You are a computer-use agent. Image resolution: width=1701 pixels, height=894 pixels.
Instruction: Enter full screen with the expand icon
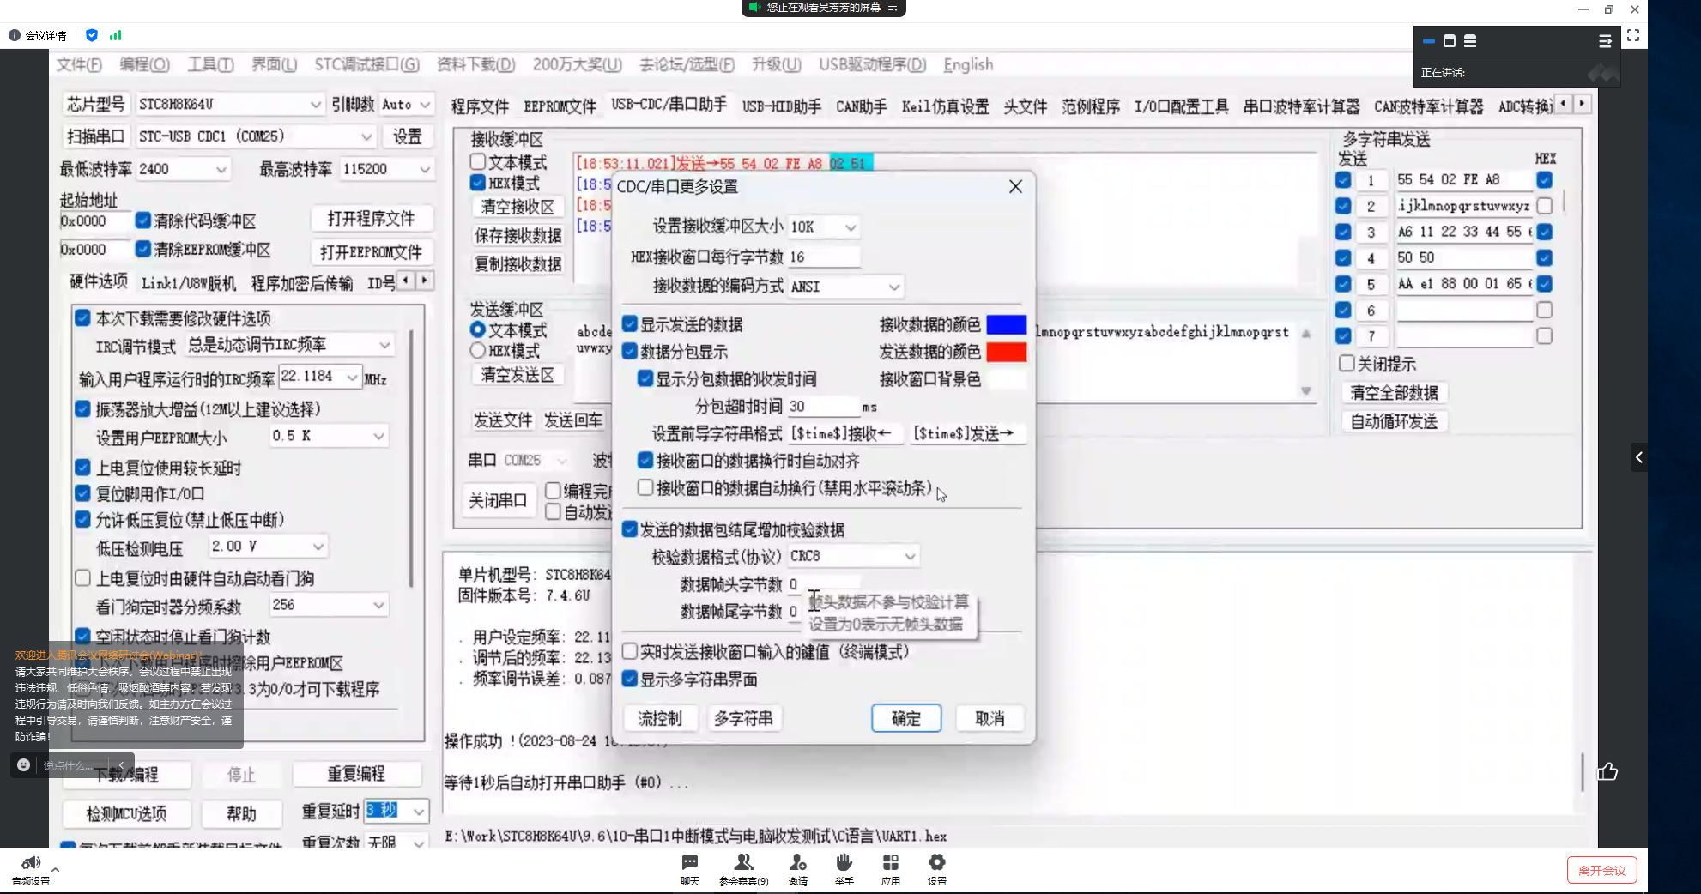pyautogui.click(x=1633, y=36)
